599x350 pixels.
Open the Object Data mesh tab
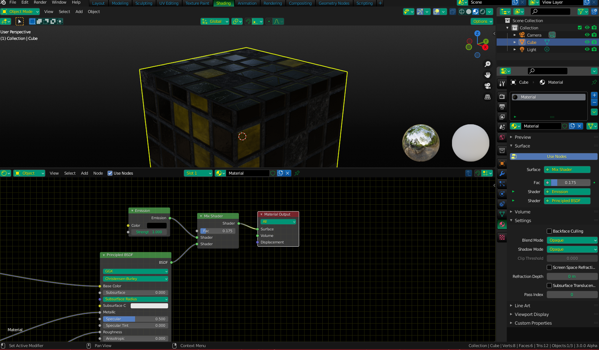tap(502, 214)
